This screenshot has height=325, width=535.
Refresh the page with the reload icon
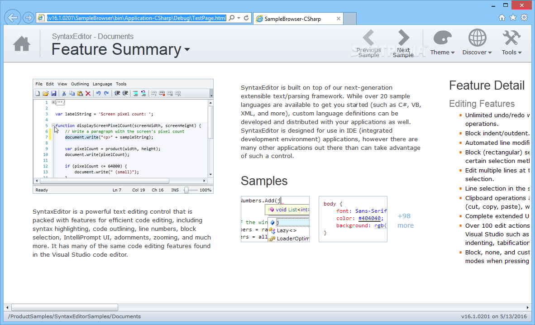[246, 18]
